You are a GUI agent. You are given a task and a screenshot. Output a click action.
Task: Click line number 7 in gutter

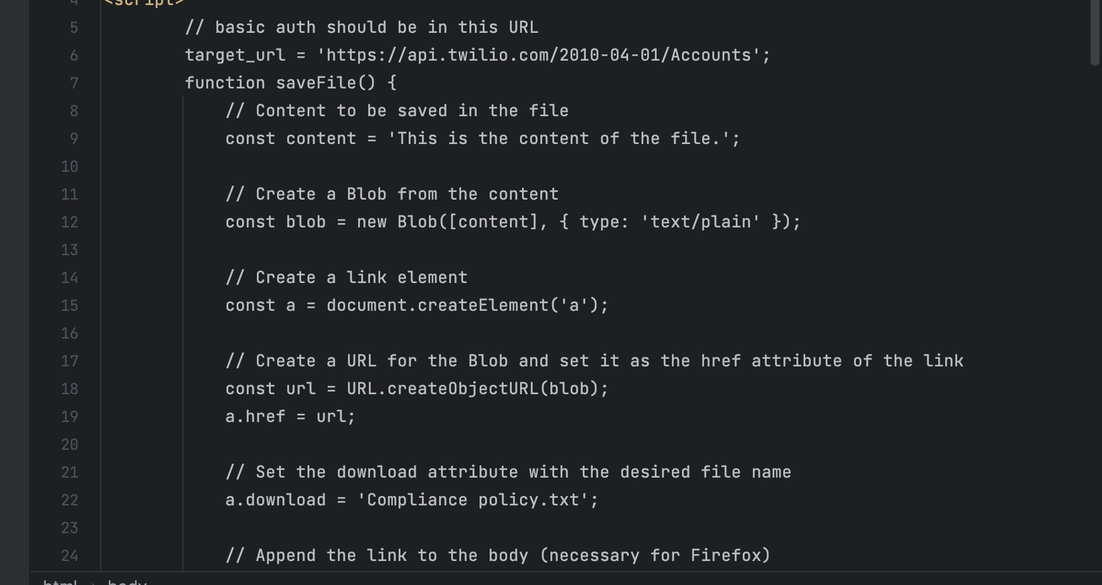74,83
